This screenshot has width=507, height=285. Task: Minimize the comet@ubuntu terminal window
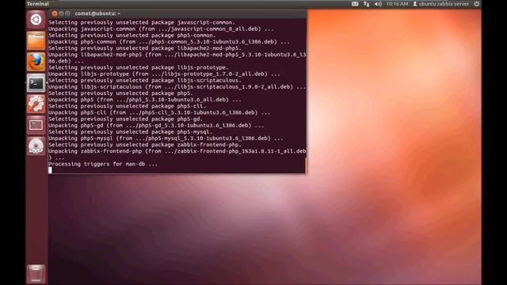click(x=61, y=13)
